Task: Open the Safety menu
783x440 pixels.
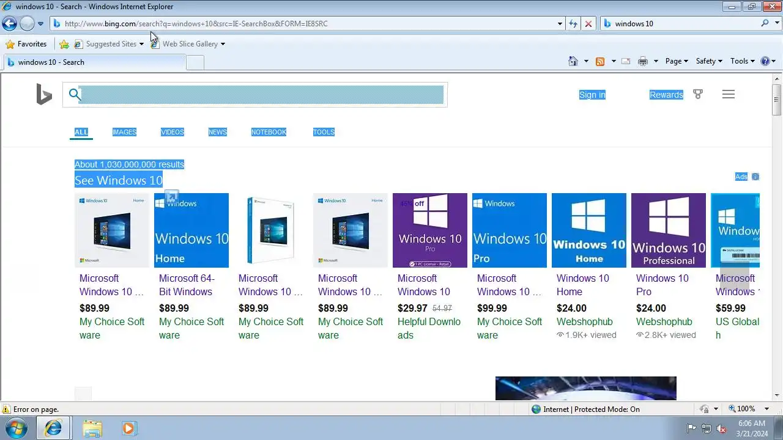Action: tap(709, 61)
